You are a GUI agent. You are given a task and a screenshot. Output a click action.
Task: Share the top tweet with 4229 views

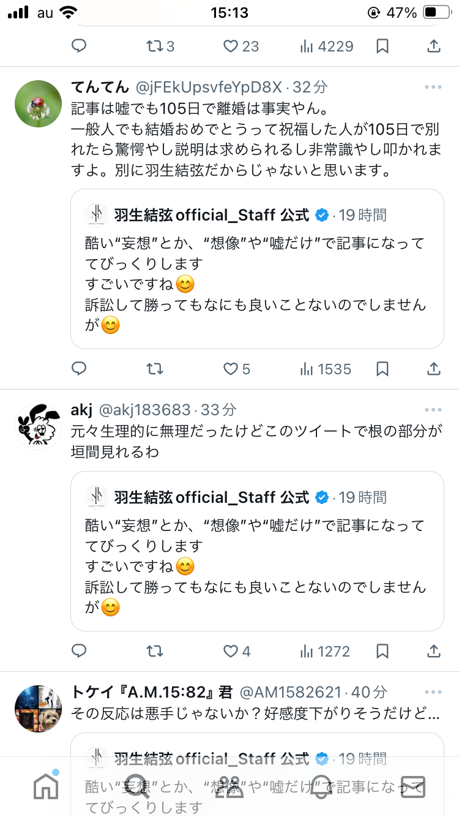433,46
